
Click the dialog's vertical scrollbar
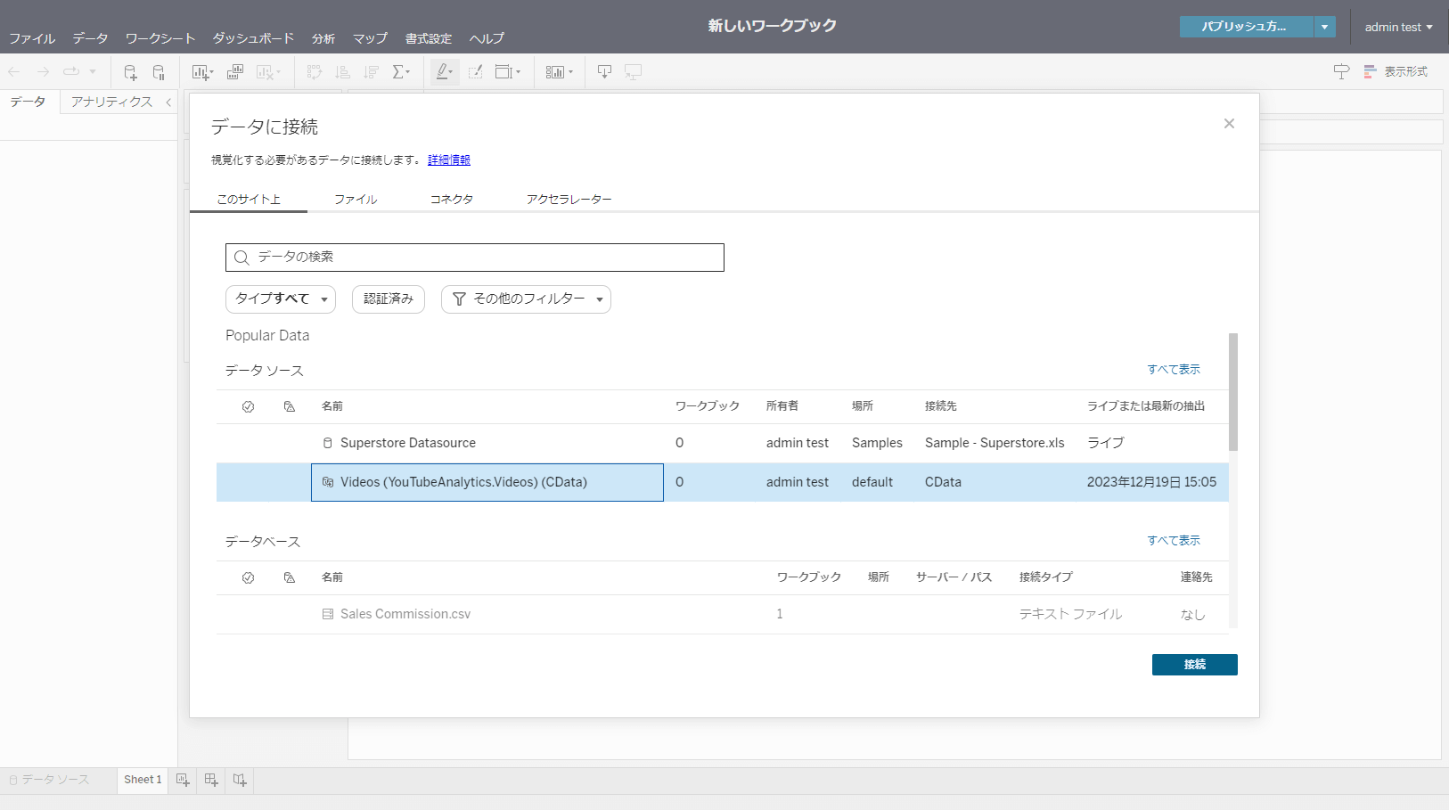click(1233, 392)
